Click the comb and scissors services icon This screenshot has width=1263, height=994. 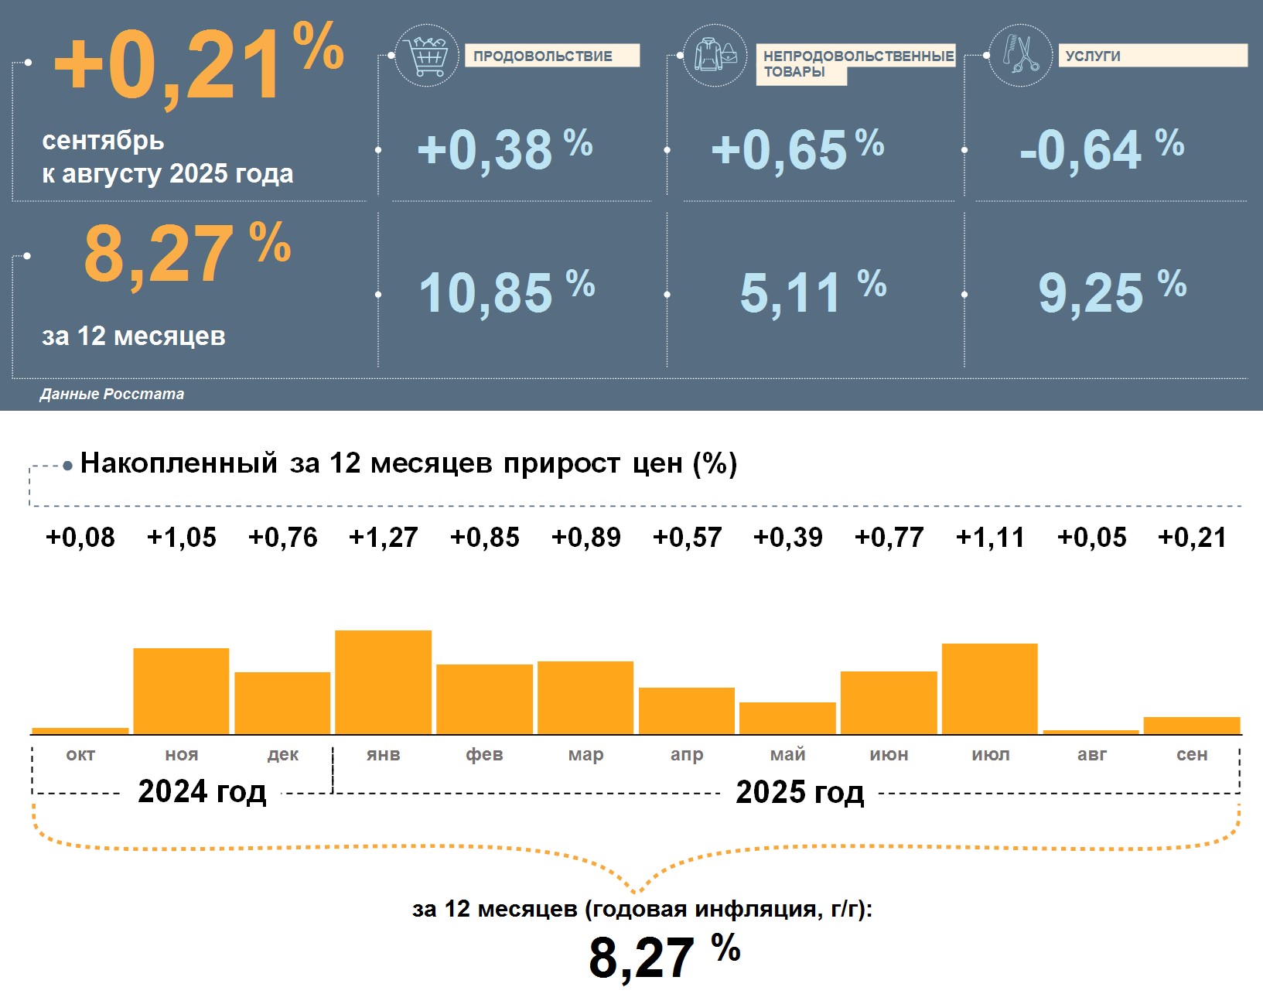[x=1020, y=55]
